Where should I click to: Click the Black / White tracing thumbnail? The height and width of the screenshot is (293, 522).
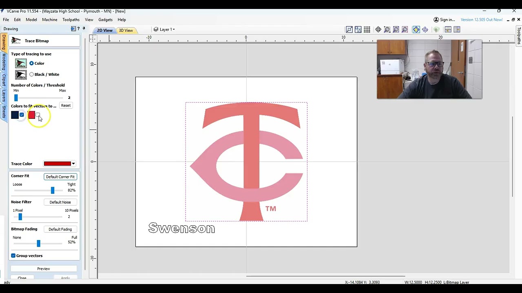tap(21, 74)
